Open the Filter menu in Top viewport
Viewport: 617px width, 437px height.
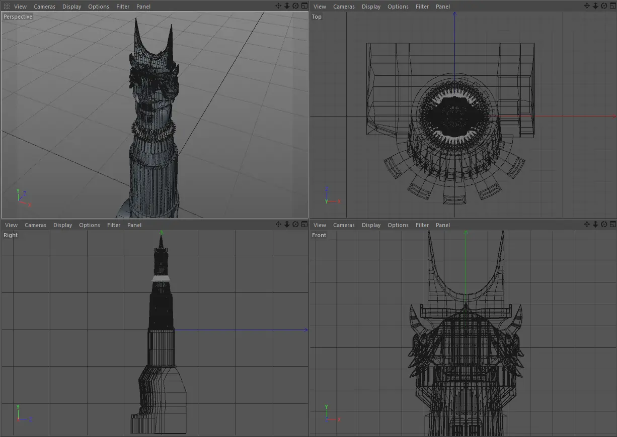tap(422, 7)
